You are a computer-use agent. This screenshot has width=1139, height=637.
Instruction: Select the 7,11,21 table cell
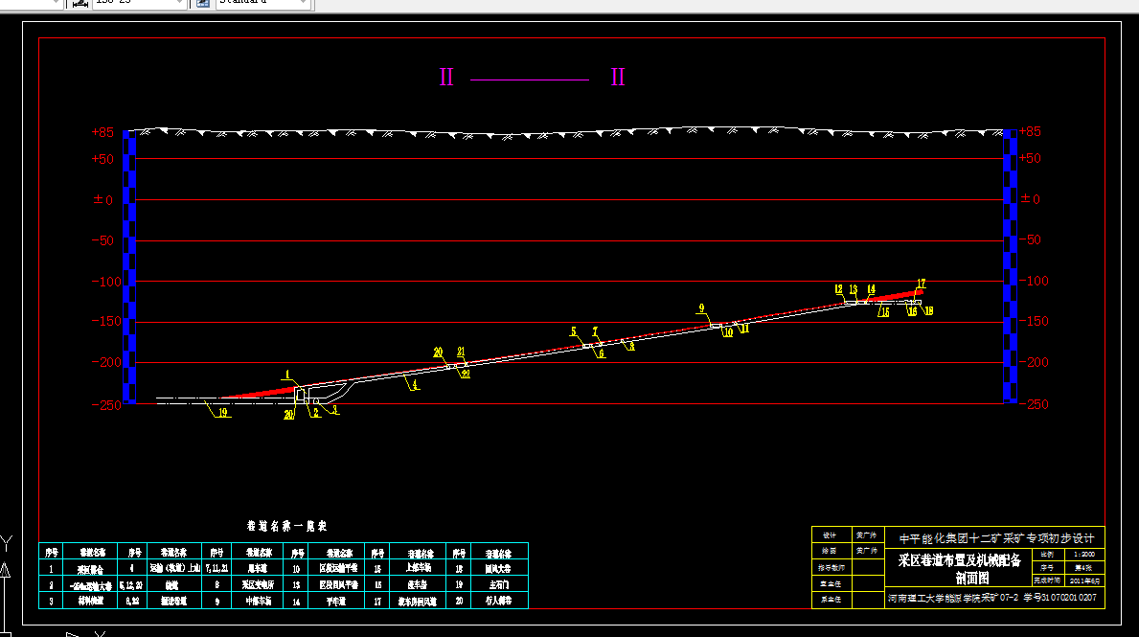pyautogui.click(x=216, y=568)
